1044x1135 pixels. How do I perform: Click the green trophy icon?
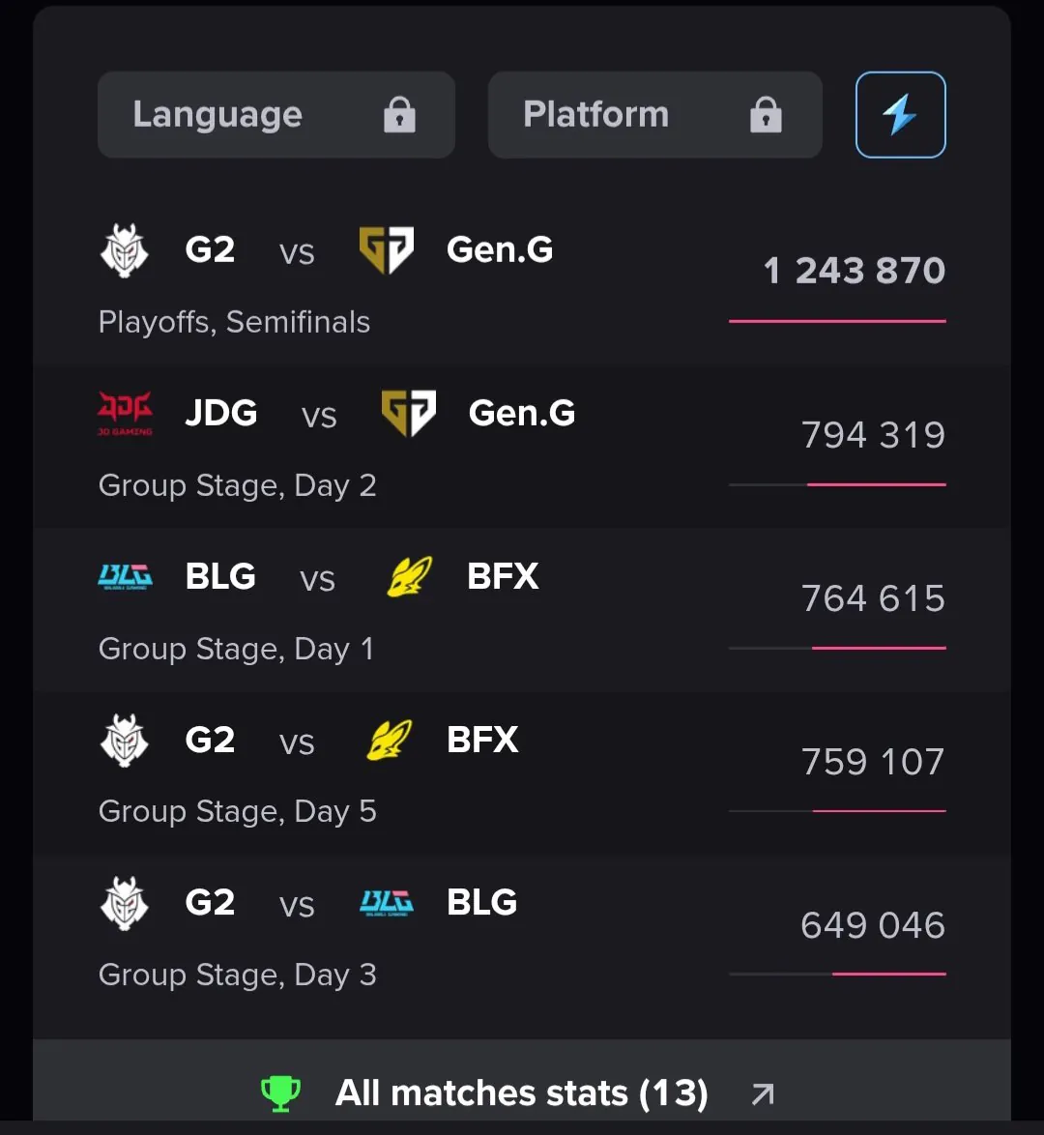(x=280, y=1093)
